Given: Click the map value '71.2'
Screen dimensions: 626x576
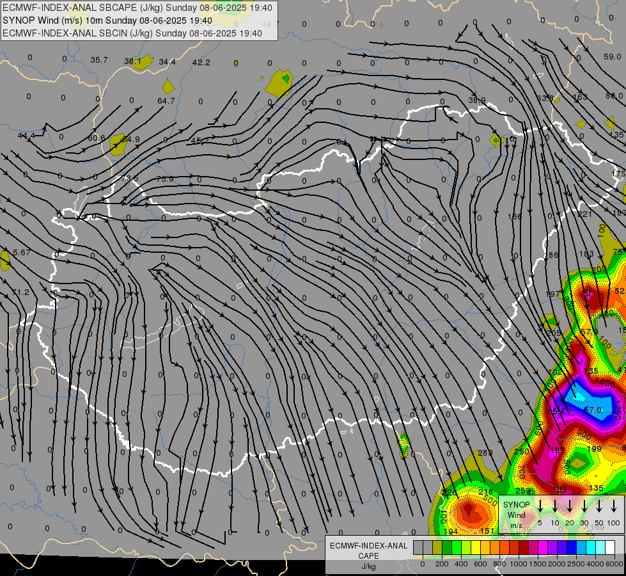Looking at the screenshot, I should (x=20, y=292).
